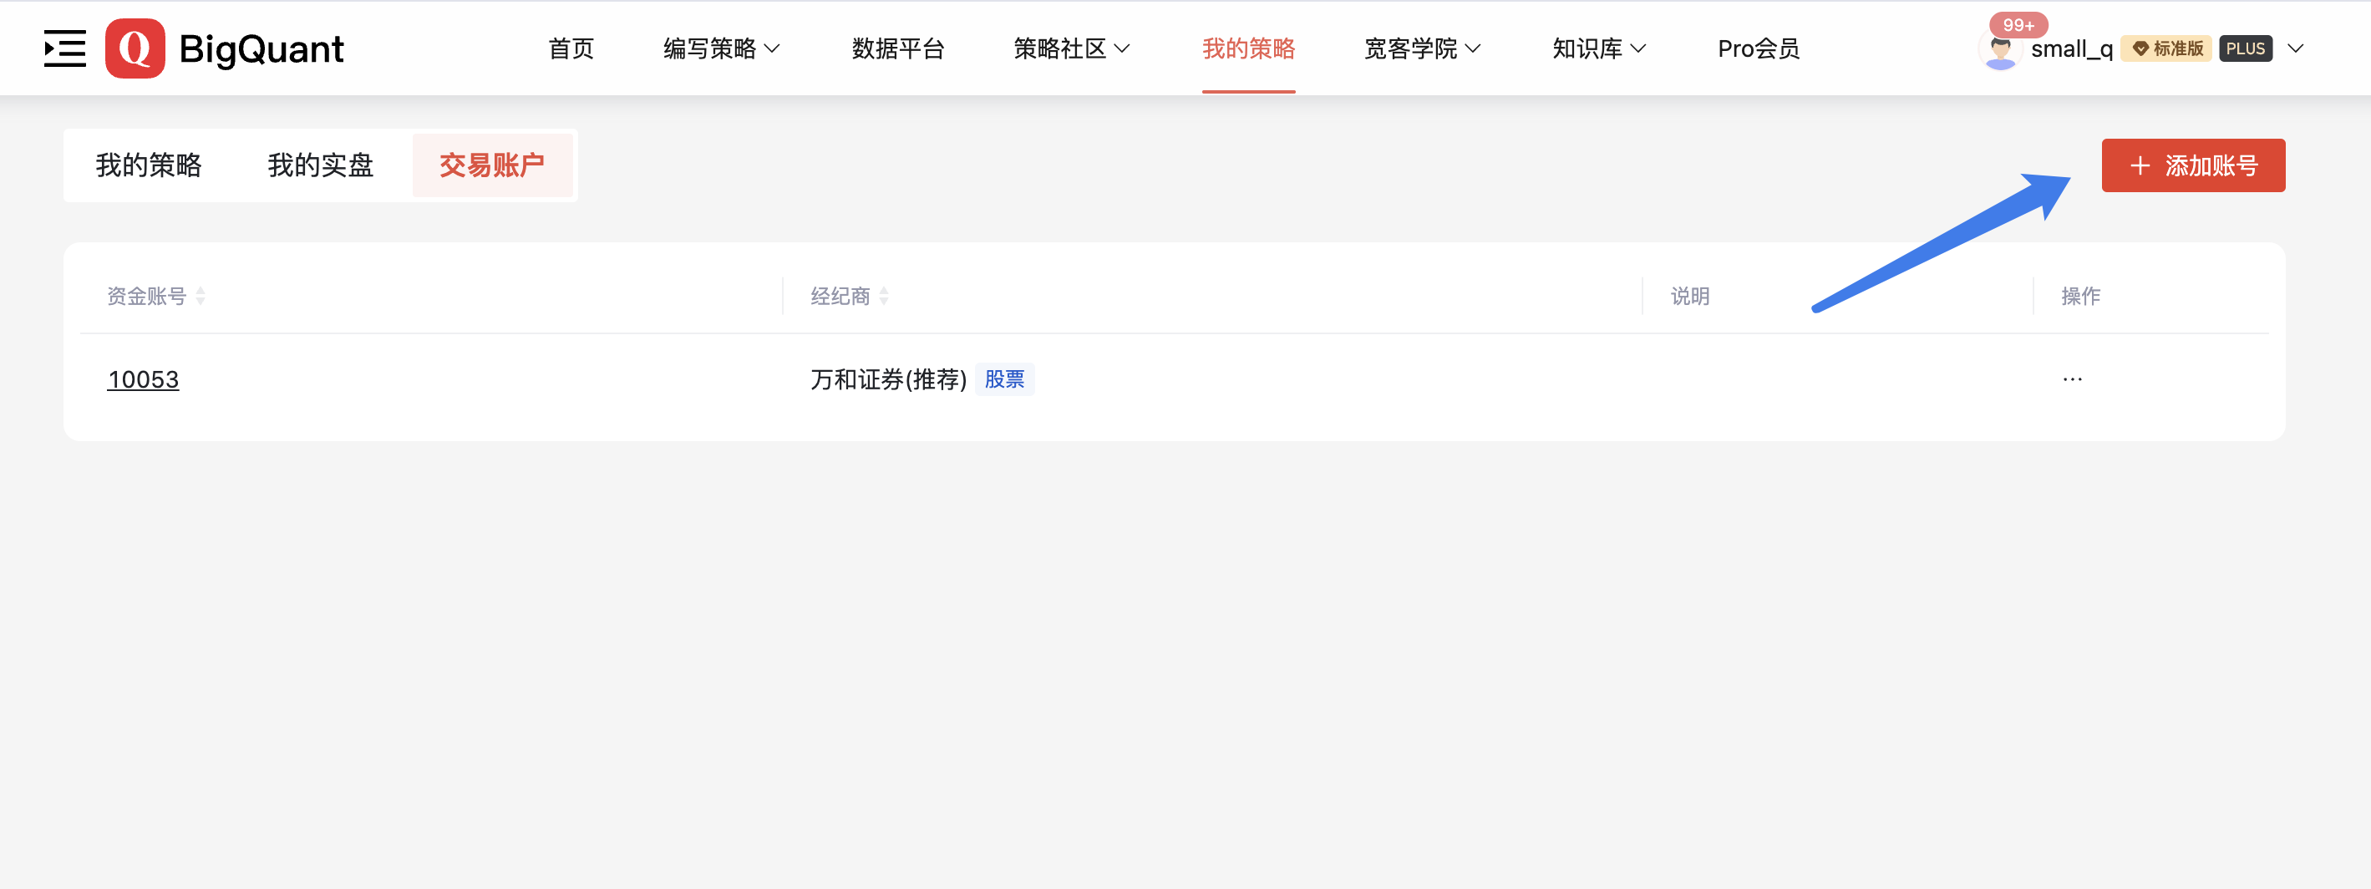Switch to the 我的实盘 tab

(320, 165)
